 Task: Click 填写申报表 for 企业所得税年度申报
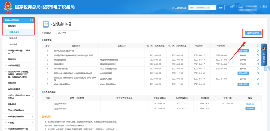pos(243,73)
